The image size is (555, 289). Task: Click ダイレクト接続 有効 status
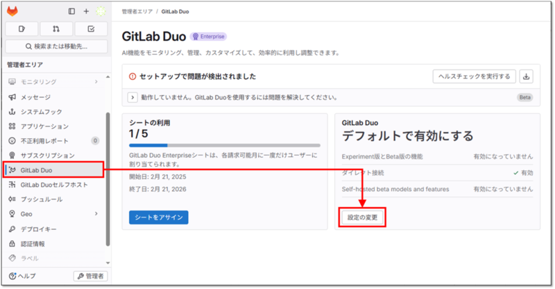523,173
